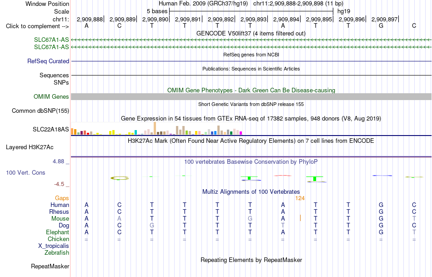432x277 pixels.
Task: Click the gray OMIM Genes item bar
Action: [x=251, y=96]
